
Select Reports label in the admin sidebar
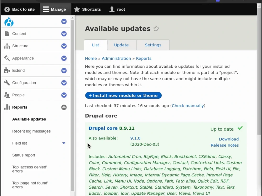point(20,107)
